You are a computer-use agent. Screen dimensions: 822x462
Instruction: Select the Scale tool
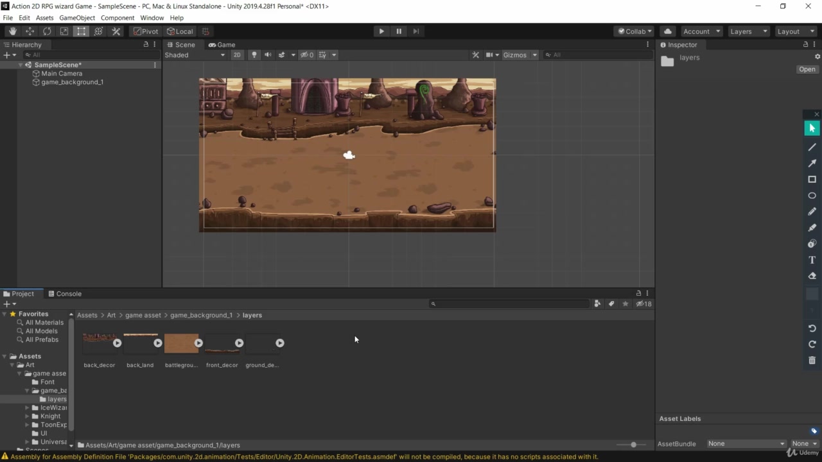64,31
